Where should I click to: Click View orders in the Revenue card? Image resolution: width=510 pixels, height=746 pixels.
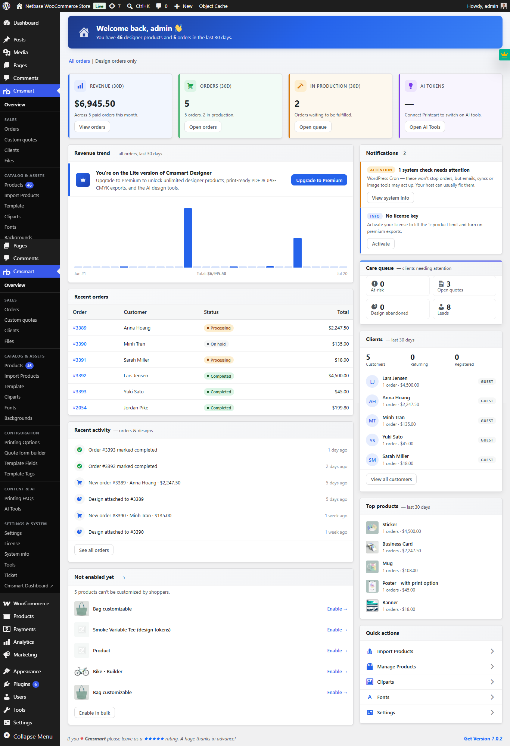(x=92, y=127)
